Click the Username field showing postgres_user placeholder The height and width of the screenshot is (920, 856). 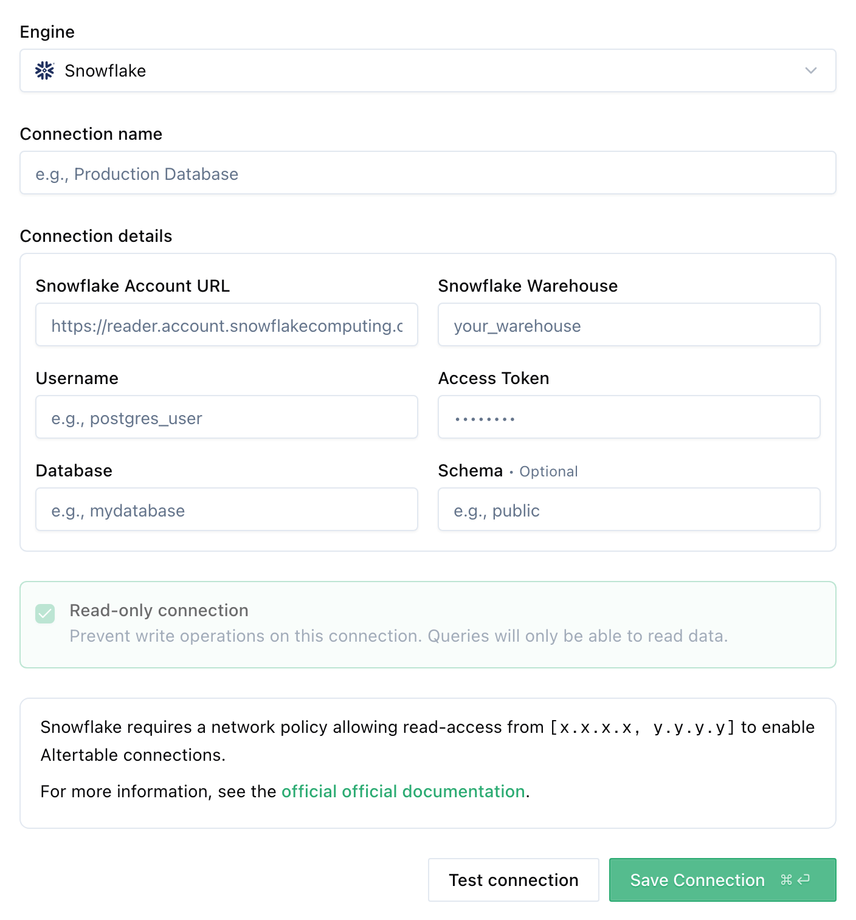226,417
